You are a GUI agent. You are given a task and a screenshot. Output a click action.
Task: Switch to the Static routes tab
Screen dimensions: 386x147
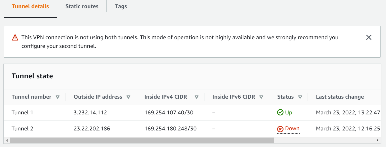[82, 7]
